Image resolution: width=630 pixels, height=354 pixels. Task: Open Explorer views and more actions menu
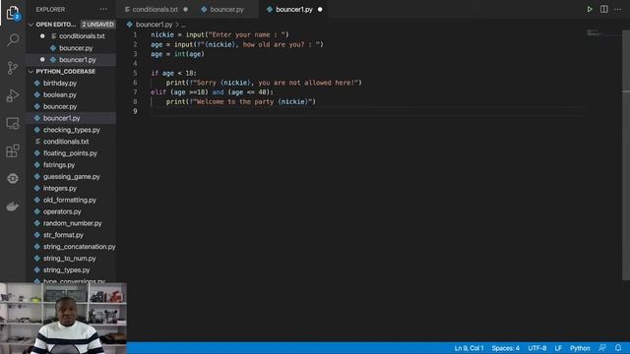(103, 9)
